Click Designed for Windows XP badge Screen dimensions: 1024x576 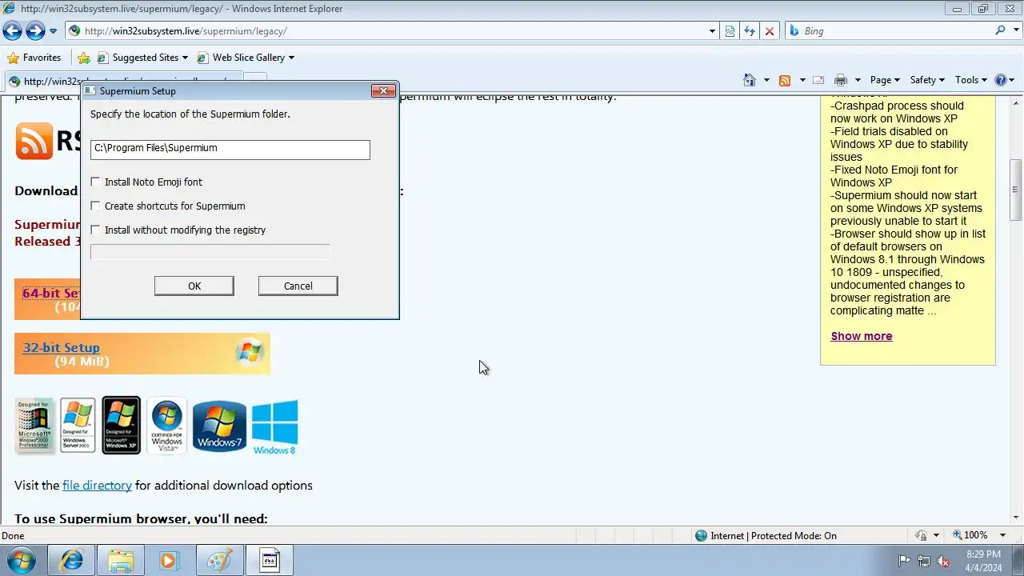coord(121,426)
